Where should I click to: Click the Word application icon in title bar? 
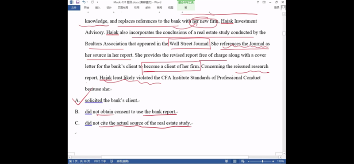coord(72,2)
